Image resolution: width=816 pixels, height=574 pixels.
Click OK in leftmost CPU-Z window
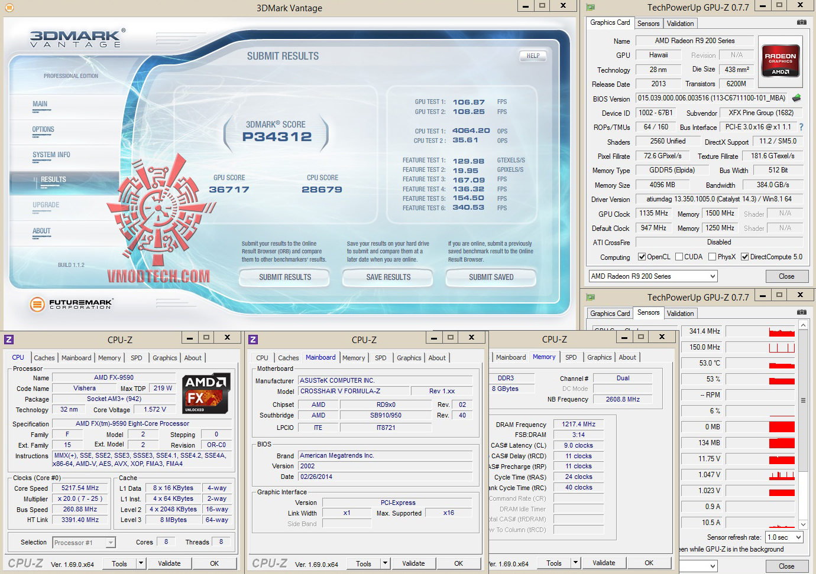click(x=214, y=563)
